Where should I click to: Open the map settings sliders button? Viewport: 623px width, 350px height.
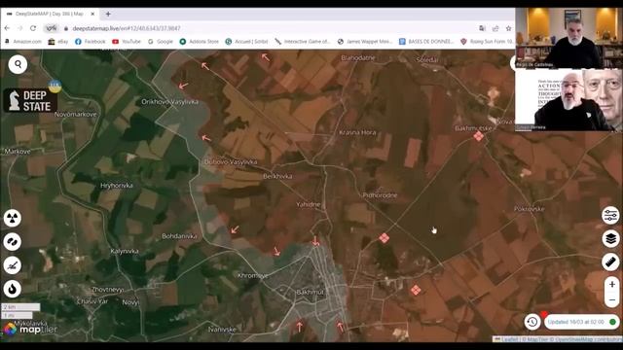coord(610,216)
